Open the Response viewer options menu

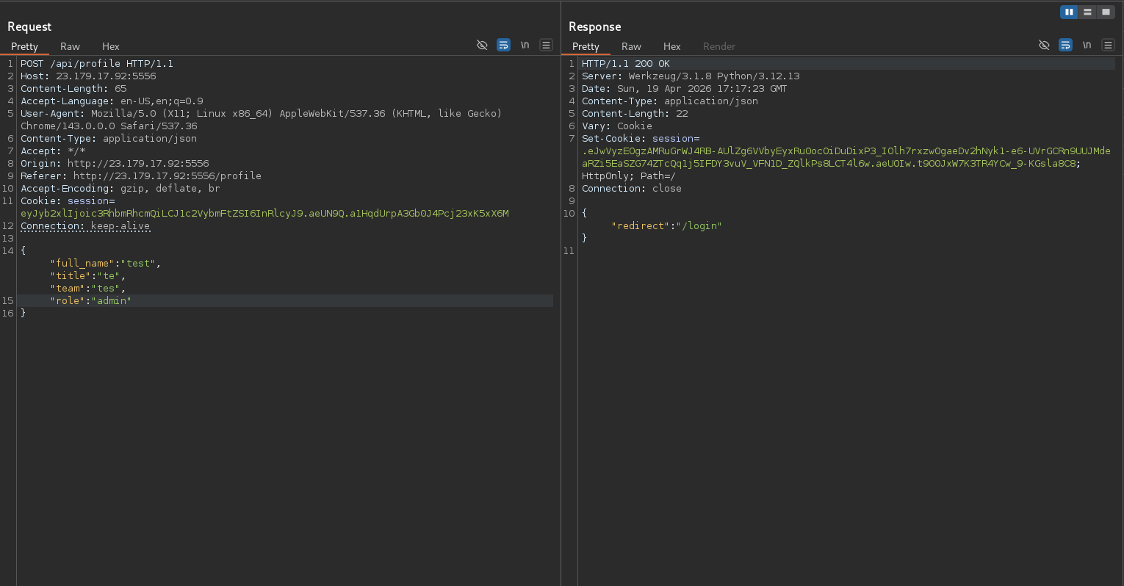click(1108, 45)
